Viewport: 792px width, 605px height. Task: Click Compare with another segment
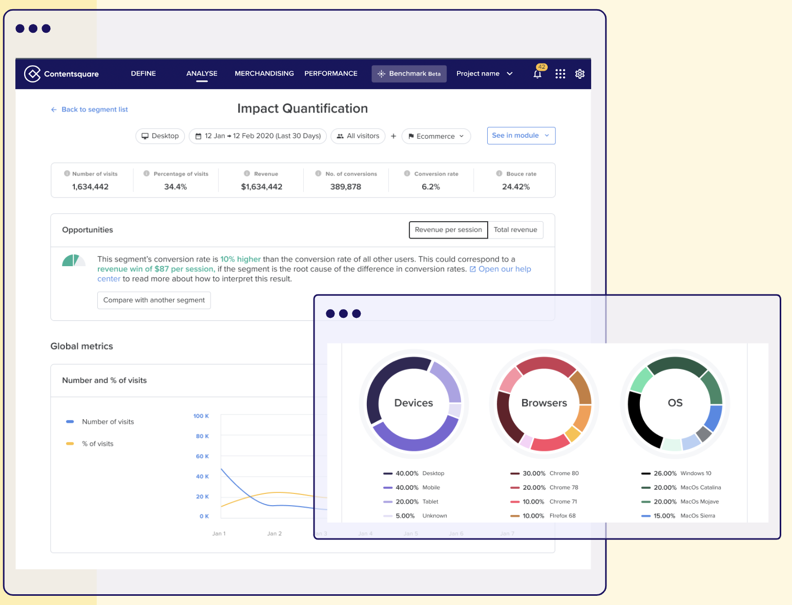pyautogui.click(x=154, y=300)
